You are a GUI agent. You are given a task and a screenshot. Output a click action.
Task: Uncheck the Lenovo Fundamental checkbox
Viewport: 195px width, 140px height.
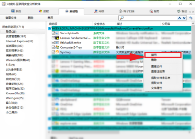coord(53,38)
